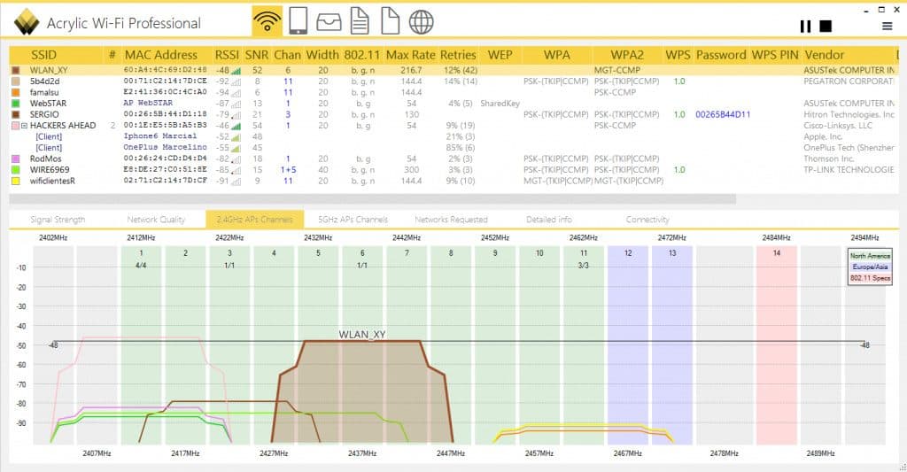Click the wificlientesR yellow color swatch
Screen dimensions: 907x472
(x=16, y=181)
